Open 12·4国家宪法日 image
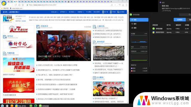191x107 pixels. click(x=109, y=89)
